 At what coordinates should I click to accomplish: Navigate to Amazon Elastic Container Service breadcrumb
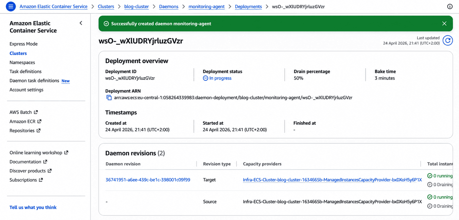(x=53, y=7)
